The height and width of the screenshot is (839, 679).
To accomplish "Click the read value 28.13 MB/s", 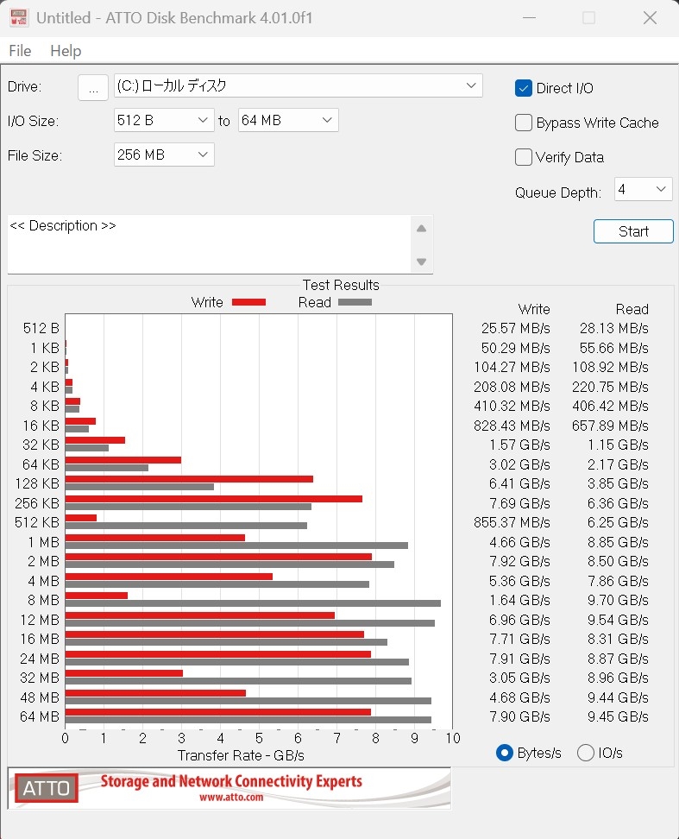I will (x=613, y=329).
